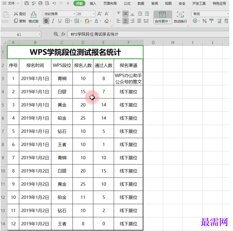
Task: Align text left
Action: coord(118,21)
